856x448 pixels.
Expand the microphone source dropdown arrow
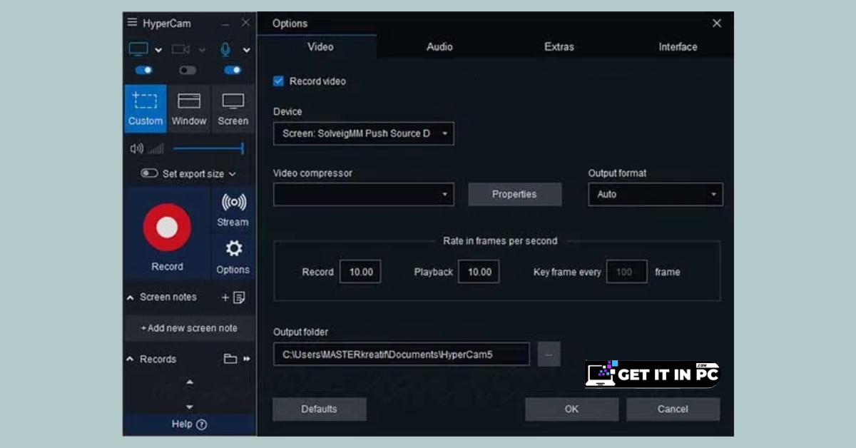pyautogui.click(x=246, y=50)
